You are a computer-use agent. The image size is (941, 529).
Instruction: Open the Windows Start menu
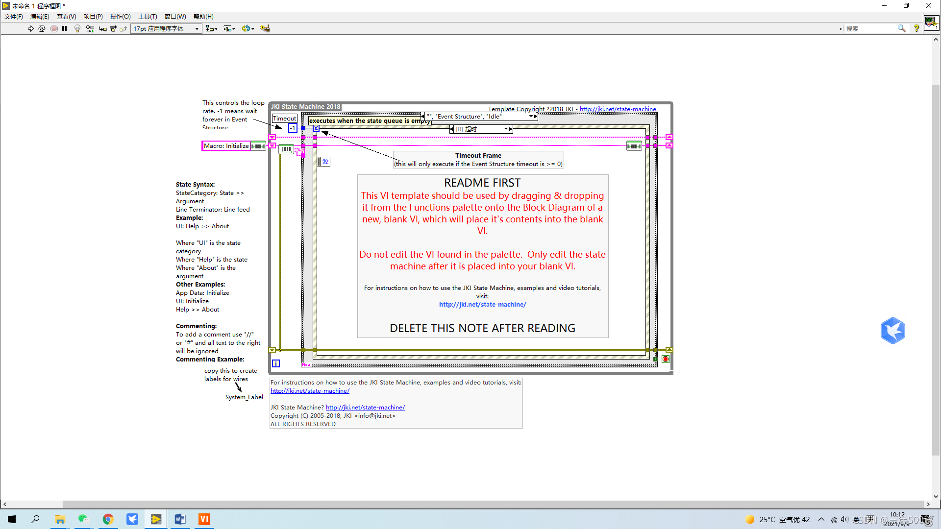pyautogui.click(x=12, y=519)
